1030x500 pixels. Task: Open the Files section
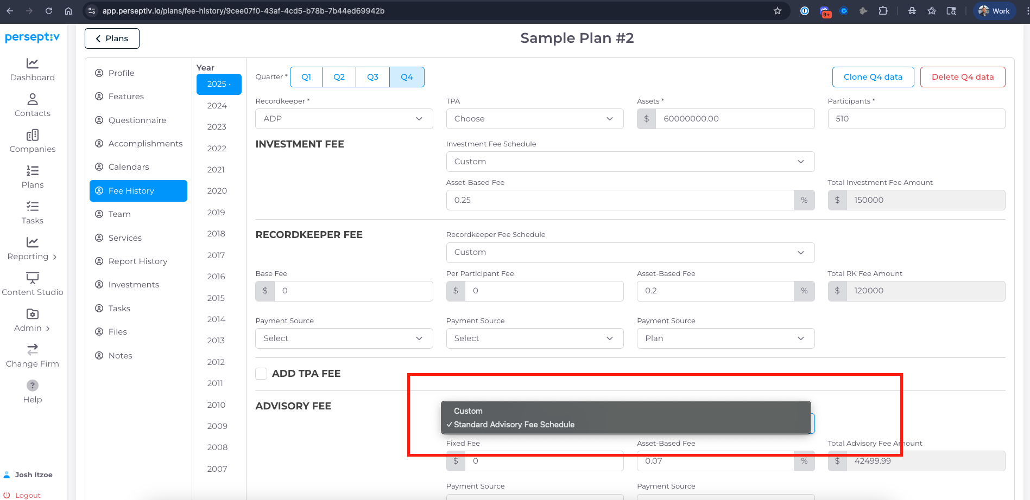pyautogui.click(x=138, y=332)
